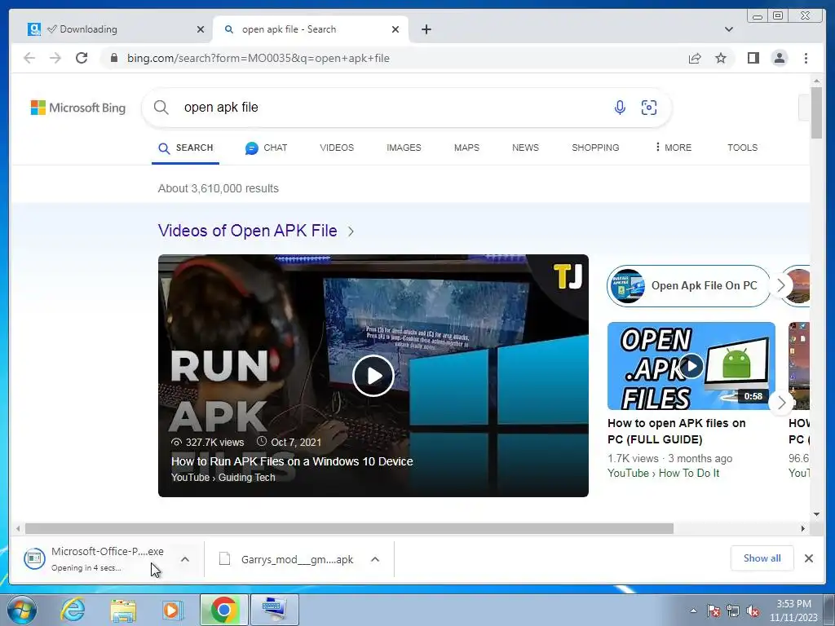The width and height of the screenshot is (835, 626).
Task: Open a new browser tab
Action: click(x=426, y=29)
